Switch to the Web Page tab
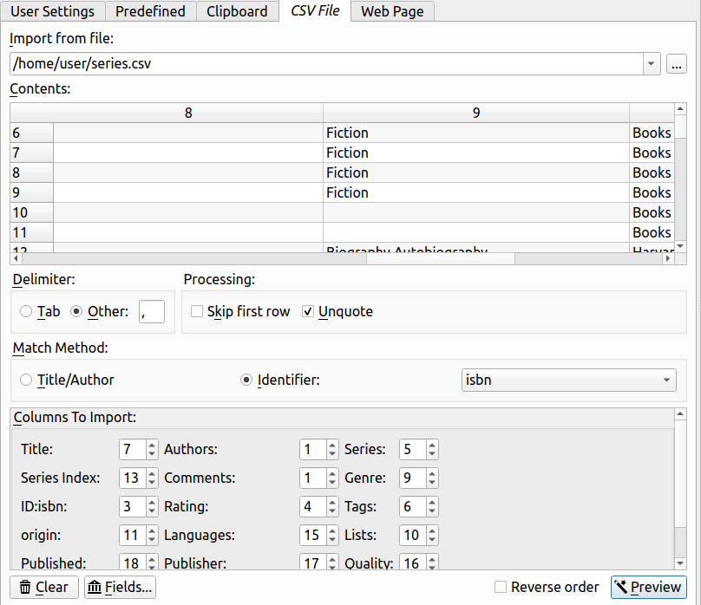701x605 pixels. click(x=393, y=11)
